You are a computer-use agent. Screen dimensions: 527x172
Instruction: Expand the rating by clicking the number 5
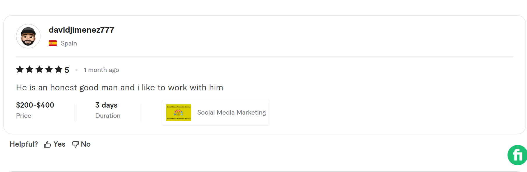pyautogui.click(x=67, y=70)
